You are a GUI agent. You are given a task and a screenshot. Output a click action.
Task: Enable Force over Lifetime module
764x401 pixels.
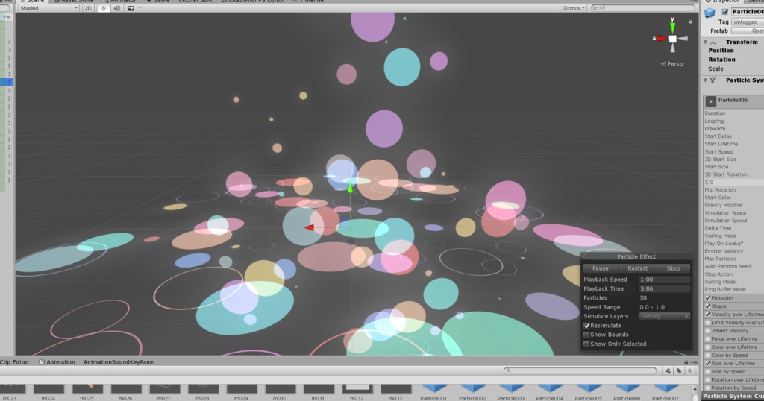pyautogui.click(x=708, y=338)
